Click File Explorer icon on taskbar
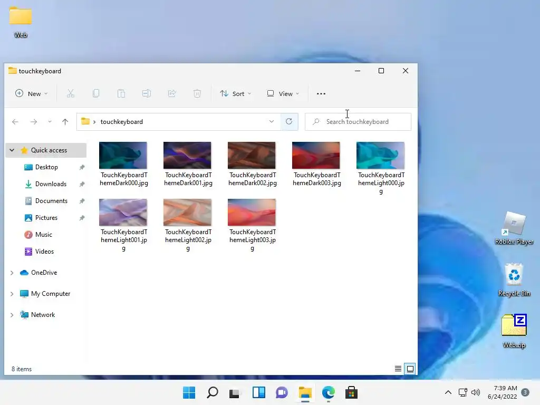The width and height of the screenshot is (540, 405). [x=305, y=392]
